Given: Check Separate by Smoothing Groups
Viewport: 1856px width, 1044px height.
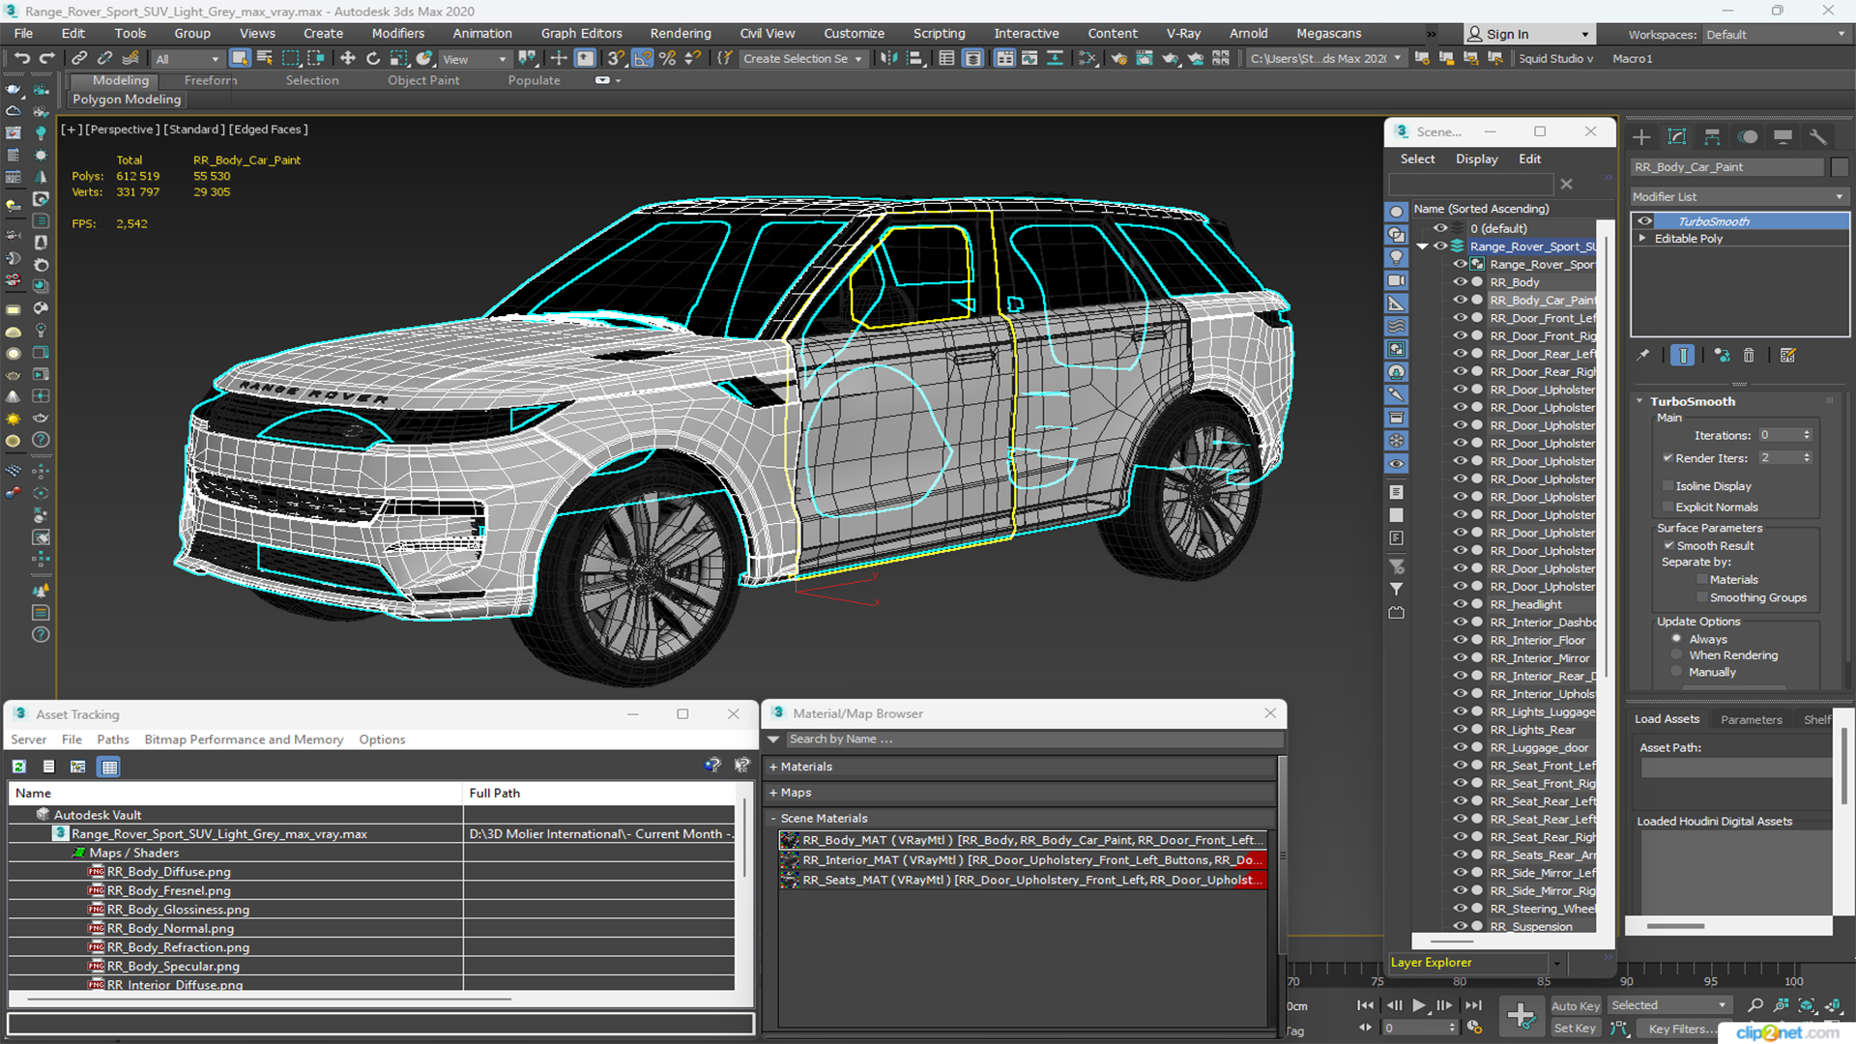Looking at the screenshot, I should point(1702,598).
